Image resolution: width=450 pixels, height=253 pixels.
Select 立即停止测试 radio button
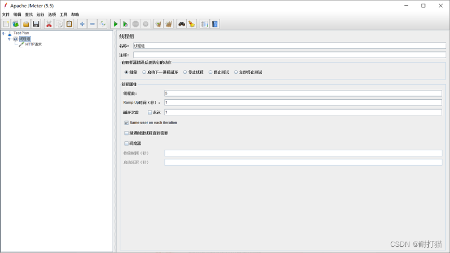(236, 72)
